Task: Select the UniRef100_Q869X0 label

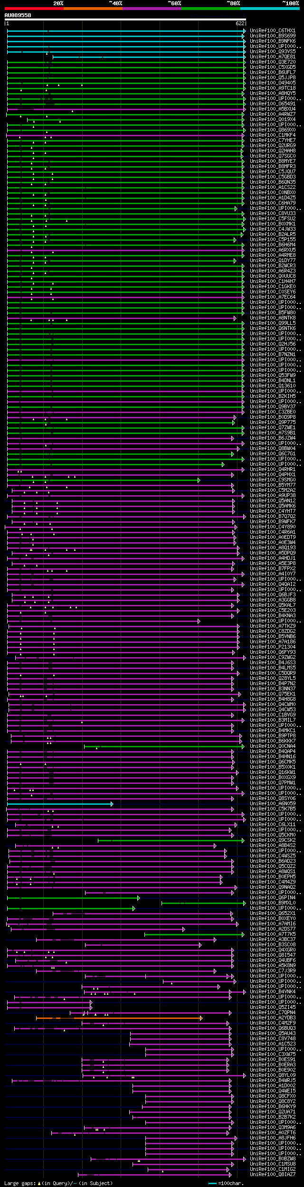Action: coord(273,130)
